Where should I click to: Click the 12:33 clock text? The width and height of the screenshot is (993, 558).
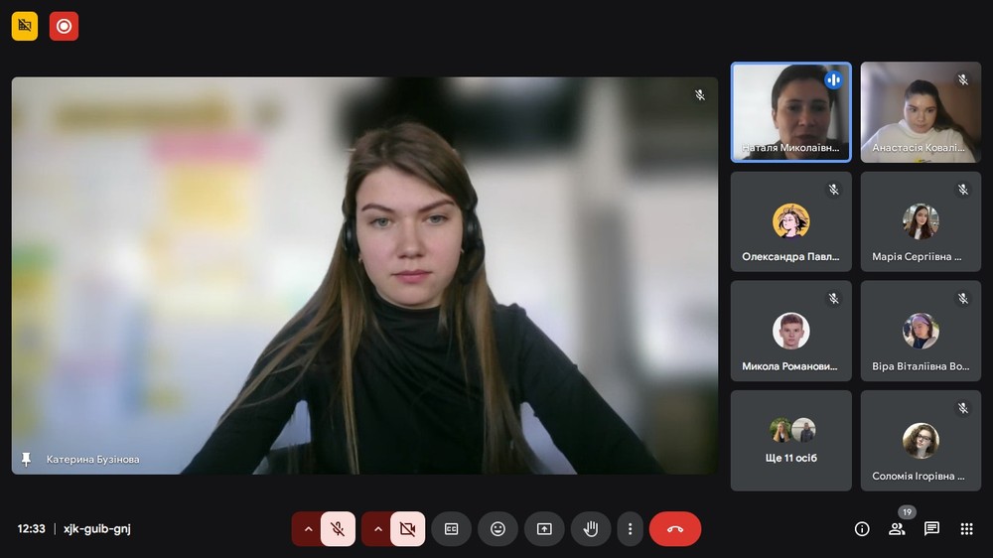(x=31, y=529)
